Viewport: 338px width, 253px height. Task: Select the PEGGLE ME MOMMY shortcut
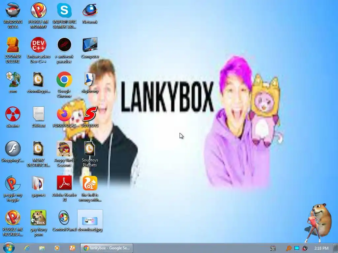(38, 15)
